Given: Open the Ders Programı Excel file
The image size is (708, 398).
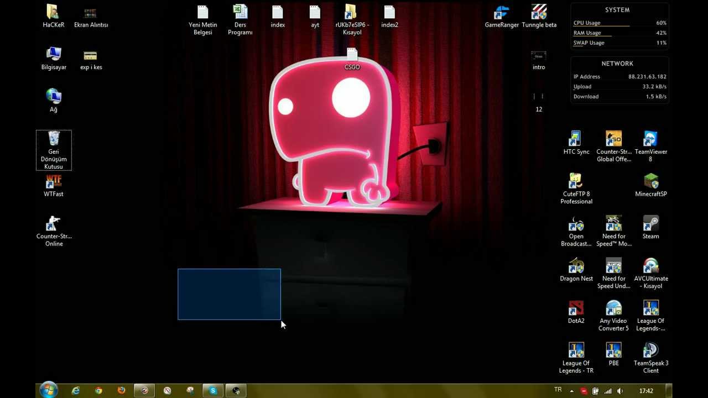Looking at the screenshot, I should 240,20.
